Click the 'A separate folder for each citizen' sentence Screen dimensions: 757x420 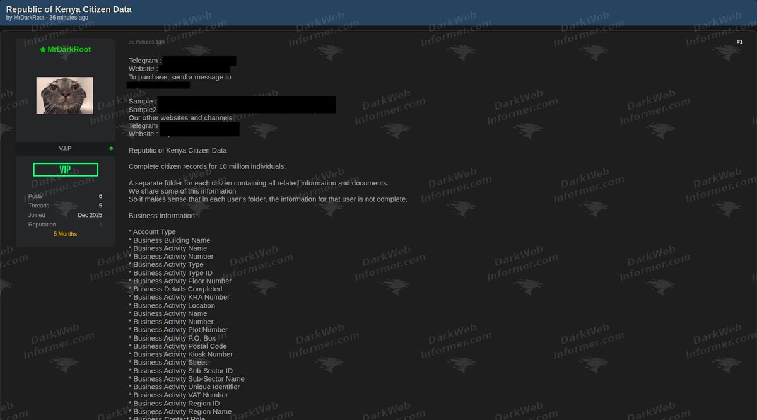(x=259, y=183)
